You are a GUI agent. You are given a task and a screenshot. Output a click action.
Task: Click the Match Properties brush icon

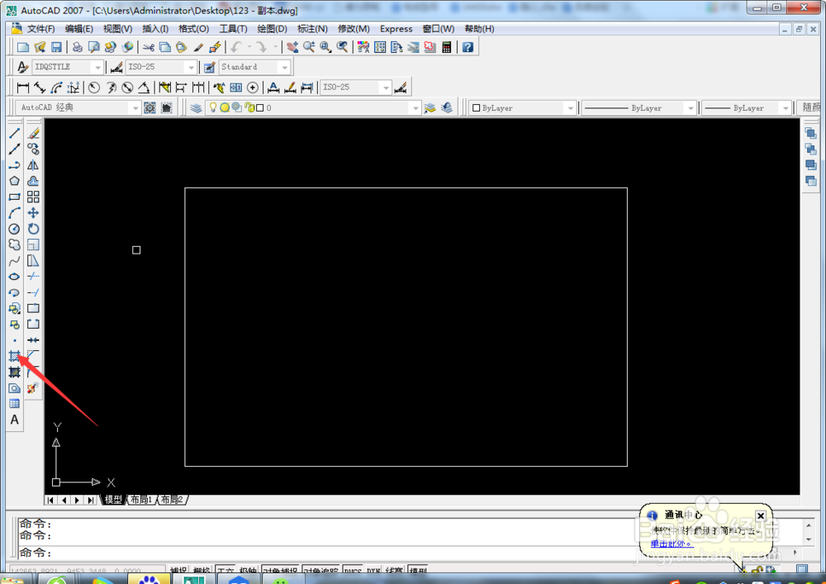click(198, 47)
